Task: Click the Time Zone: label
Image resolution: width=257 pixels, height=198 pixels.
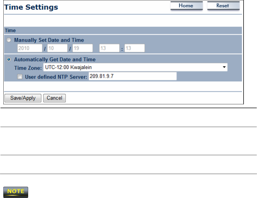Action: tap(28, 68)
